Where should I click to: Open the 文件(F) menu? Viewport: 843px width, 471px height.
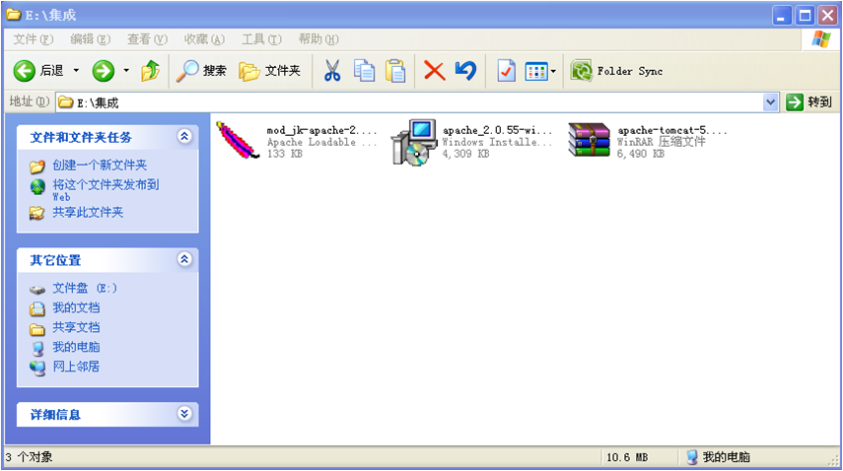coord(34,39)
